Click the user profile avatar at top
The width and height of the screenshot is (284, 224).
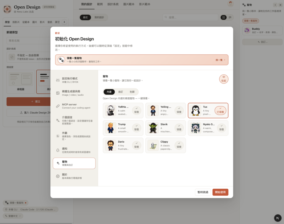[x=230, y=4]
